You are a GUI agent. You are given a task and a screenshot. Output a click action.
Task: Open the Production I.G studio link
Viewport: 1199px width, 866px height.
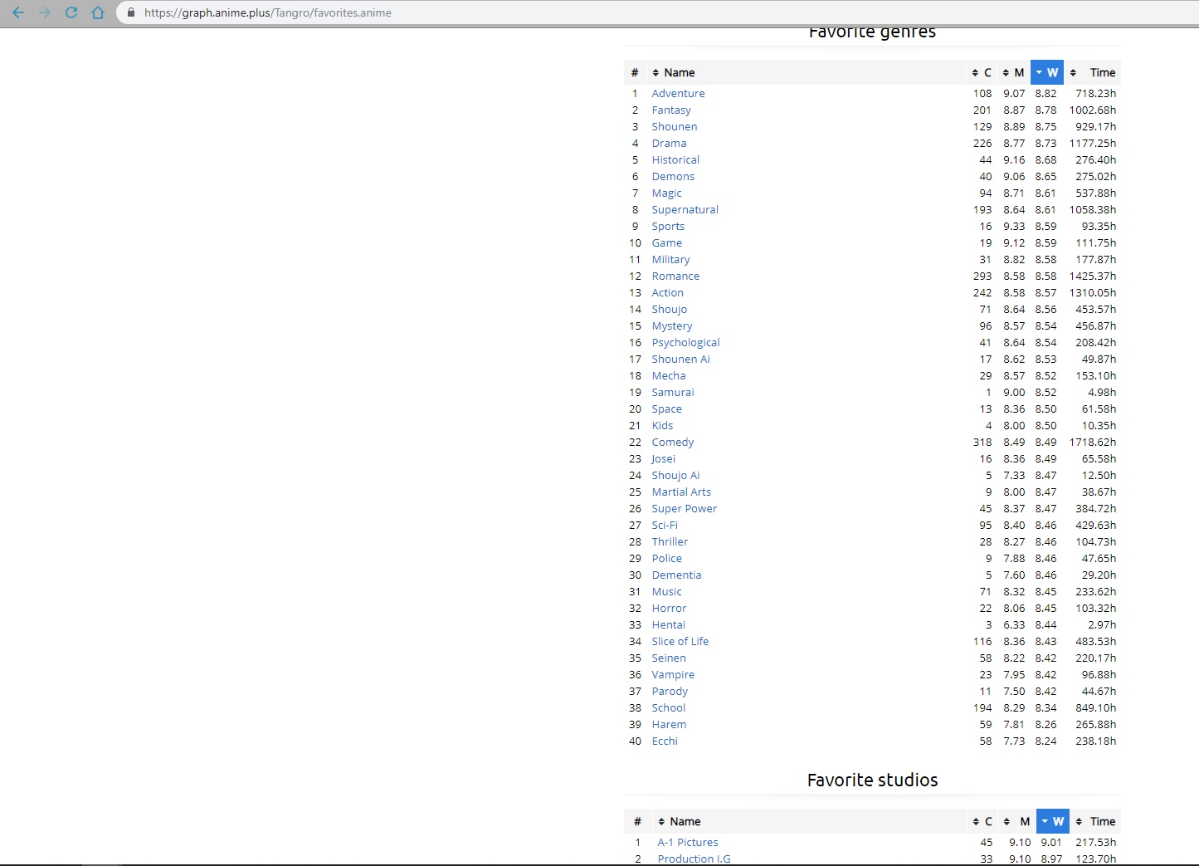click(694, 859)
